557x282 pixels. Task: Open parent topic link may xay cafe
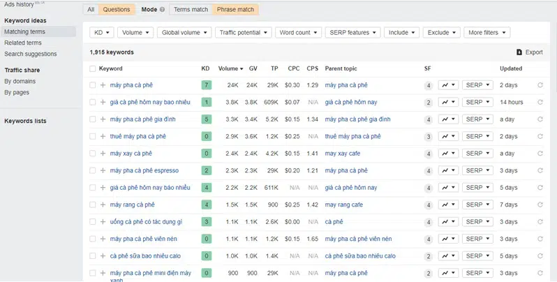coord(343,154)
